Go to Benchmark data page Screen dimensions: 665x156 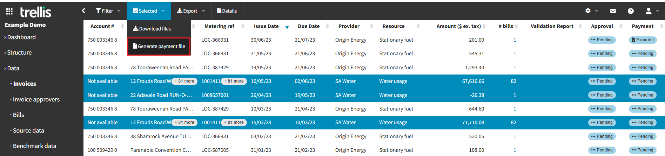click(x=34, y=146)
